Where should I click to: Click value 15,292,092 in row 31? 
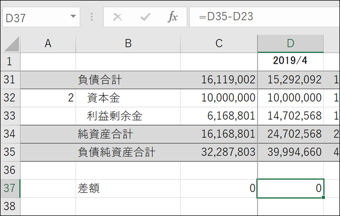[290, 80]
